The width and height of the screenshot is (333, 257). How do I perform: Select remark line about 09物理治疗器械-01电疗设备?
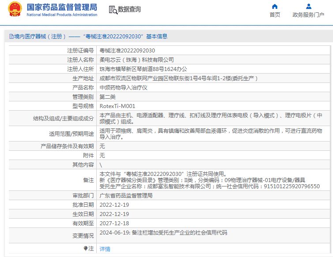point(202,180)
